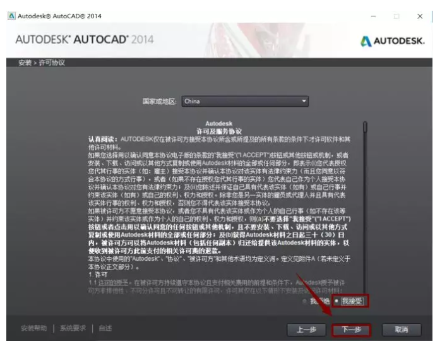The height and width of the screenshot is (351, 447).
Task: Click the 认真阅读 bold text in agreement
Action: pos(103,140)
